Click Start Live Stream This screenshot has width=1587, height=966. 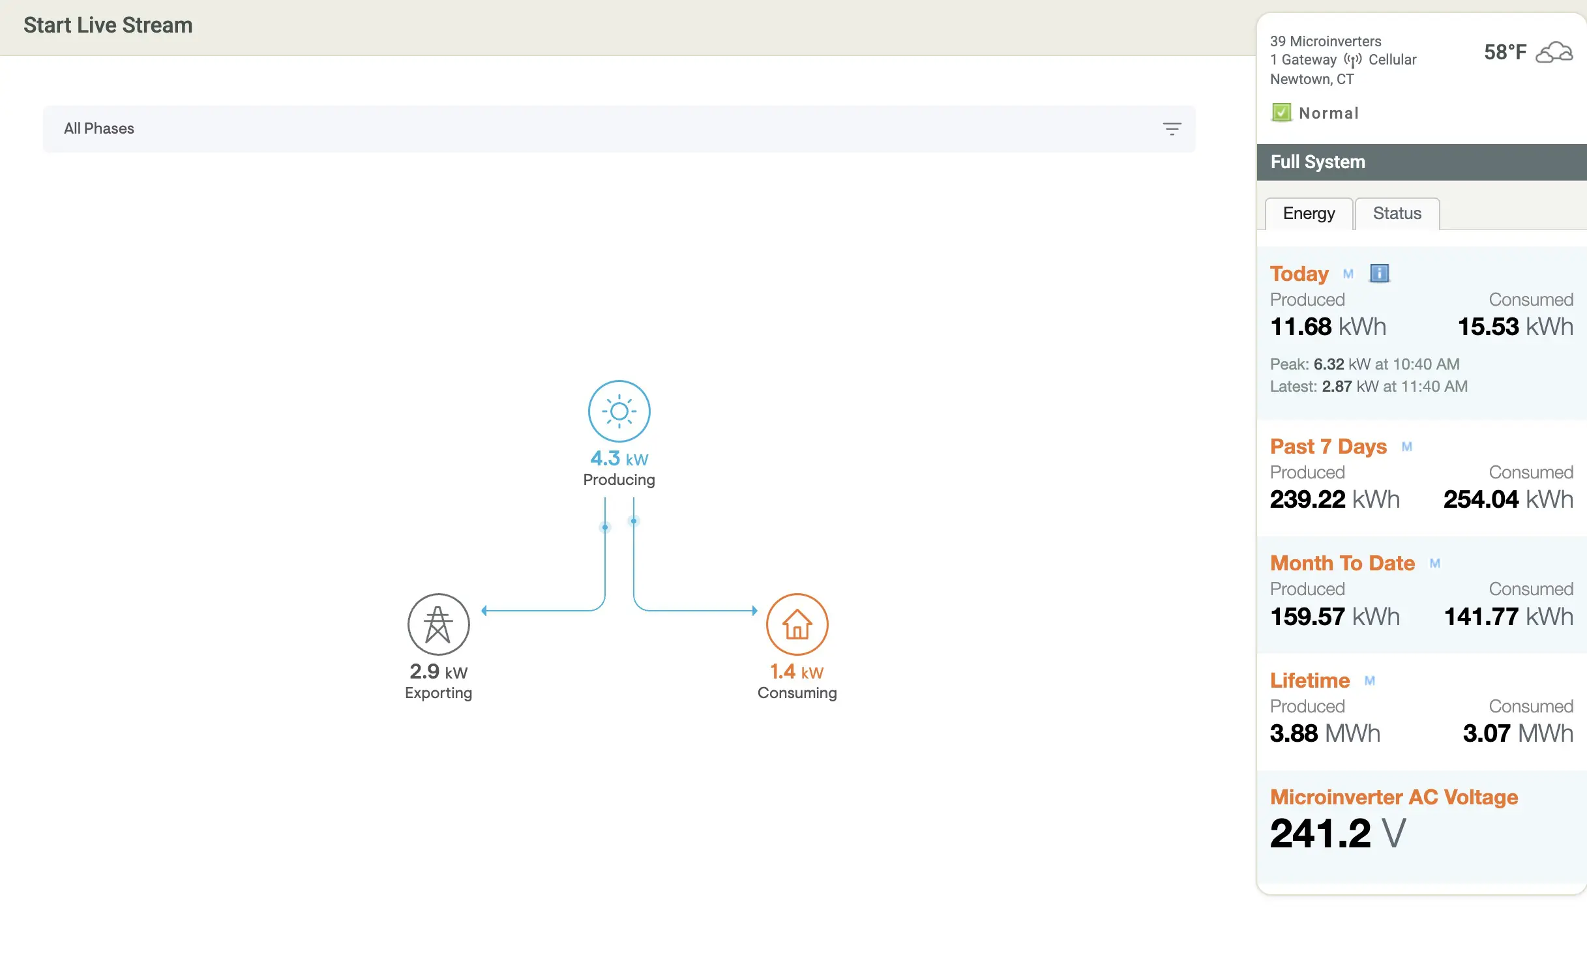(x=108, y=25)
